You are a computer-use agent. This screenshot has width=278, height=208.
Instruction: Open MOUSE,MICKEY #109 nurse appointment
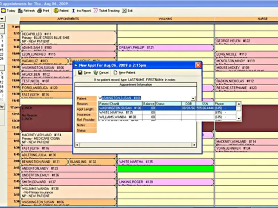coord(246,68)
